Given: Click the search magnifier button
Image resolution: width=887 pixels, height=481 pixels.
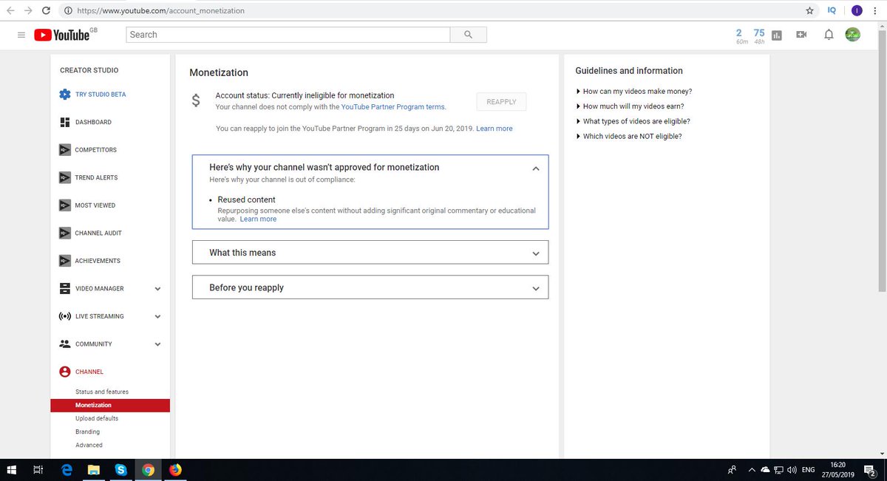Looking at the screenshot, I should click(x=469, y=35).
